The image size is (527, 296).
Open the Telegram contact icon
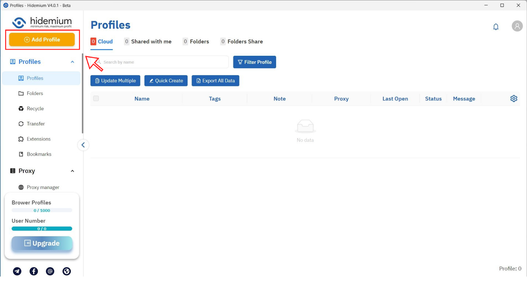pos(17,271)
